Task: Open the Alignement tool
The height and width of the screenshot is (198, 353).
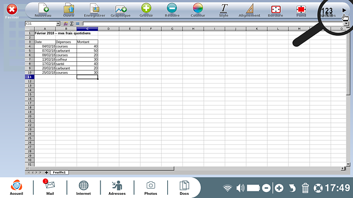Action: [249, 10]
